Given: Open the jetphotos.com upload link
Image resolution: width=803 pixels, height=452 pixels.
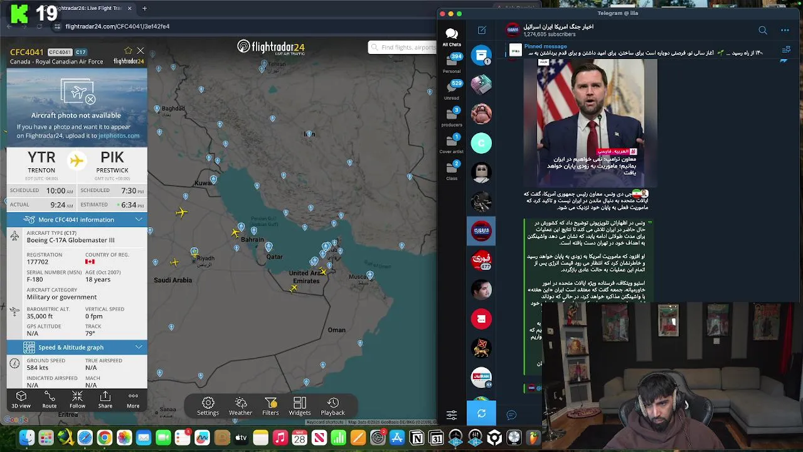Looking at the screenshot, I should point(119,136).
